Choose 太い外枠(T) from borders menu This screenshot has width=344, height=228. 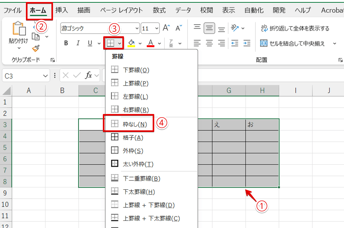point(151,164)
